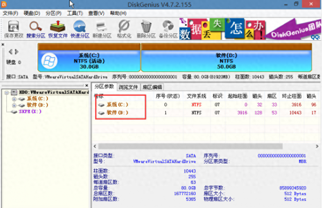This screenshot has height=208, width=322.
Task: Click the VMwareVirtualSATAHardDrive model value in details
Action: click(164, 161)
